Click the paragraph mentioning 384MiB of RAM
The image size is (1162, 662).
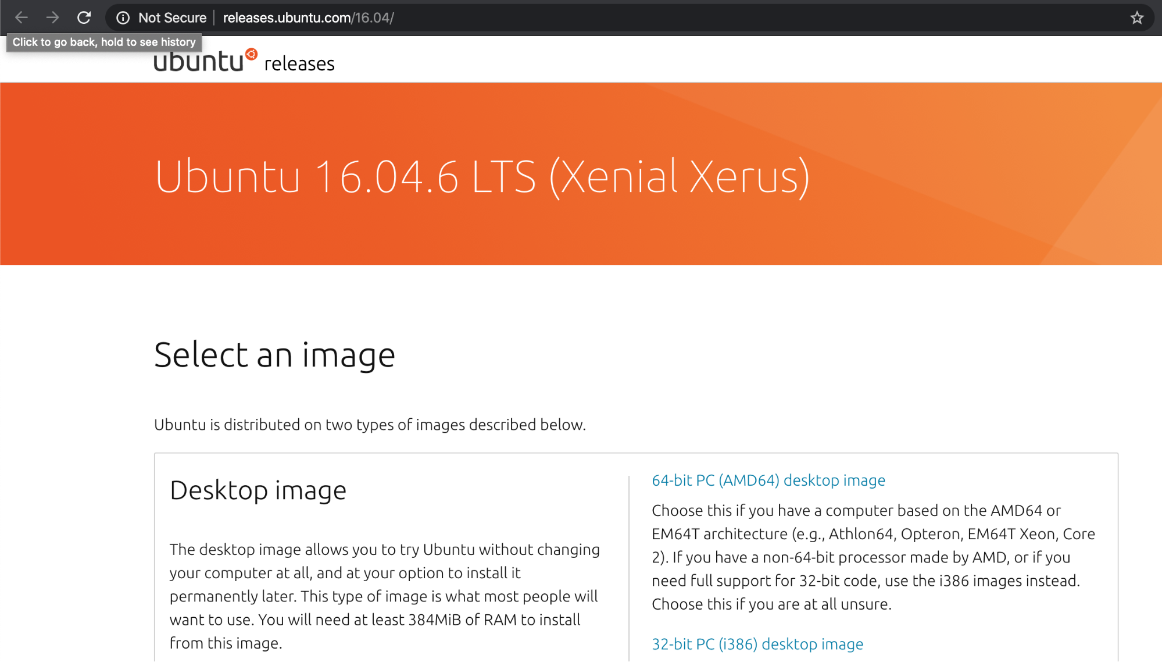click(384, 596)
